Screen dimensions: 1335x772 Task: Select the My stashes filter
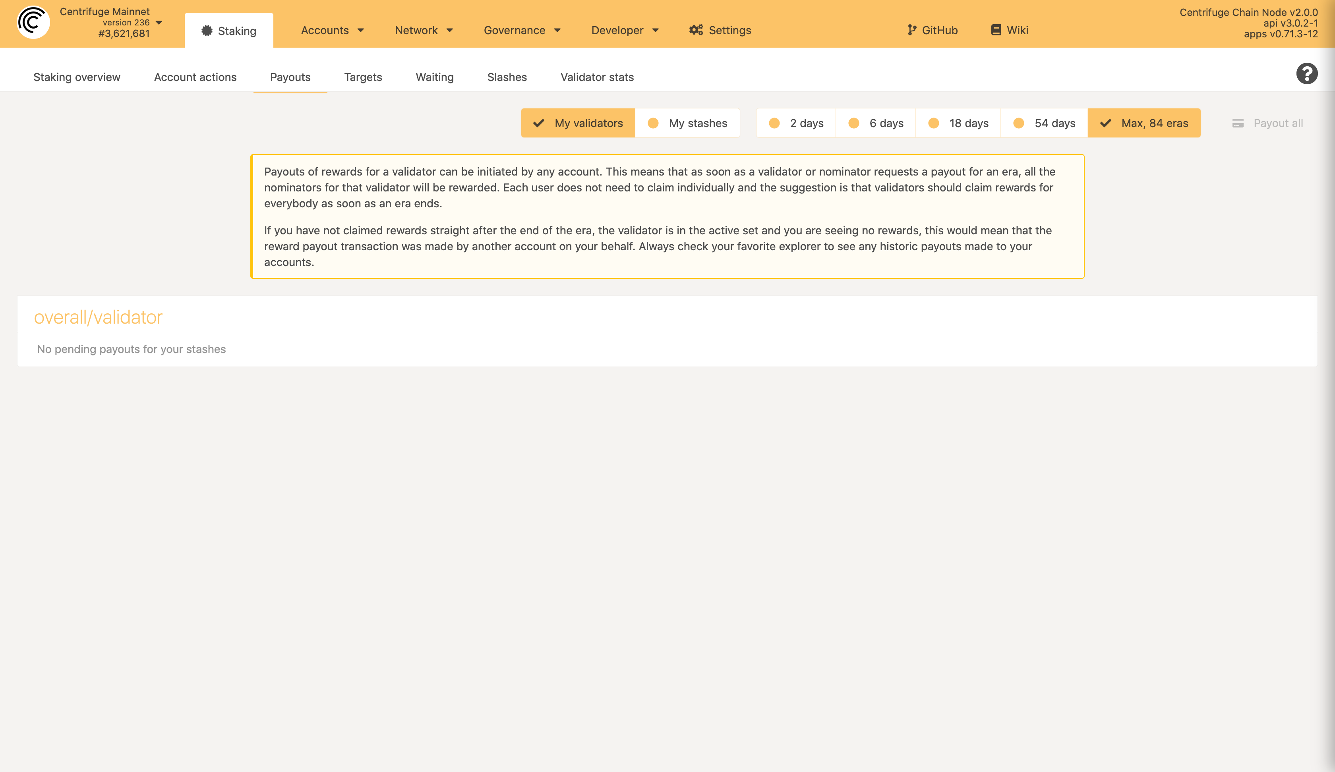pyautogui.click(x=687, y=123)
